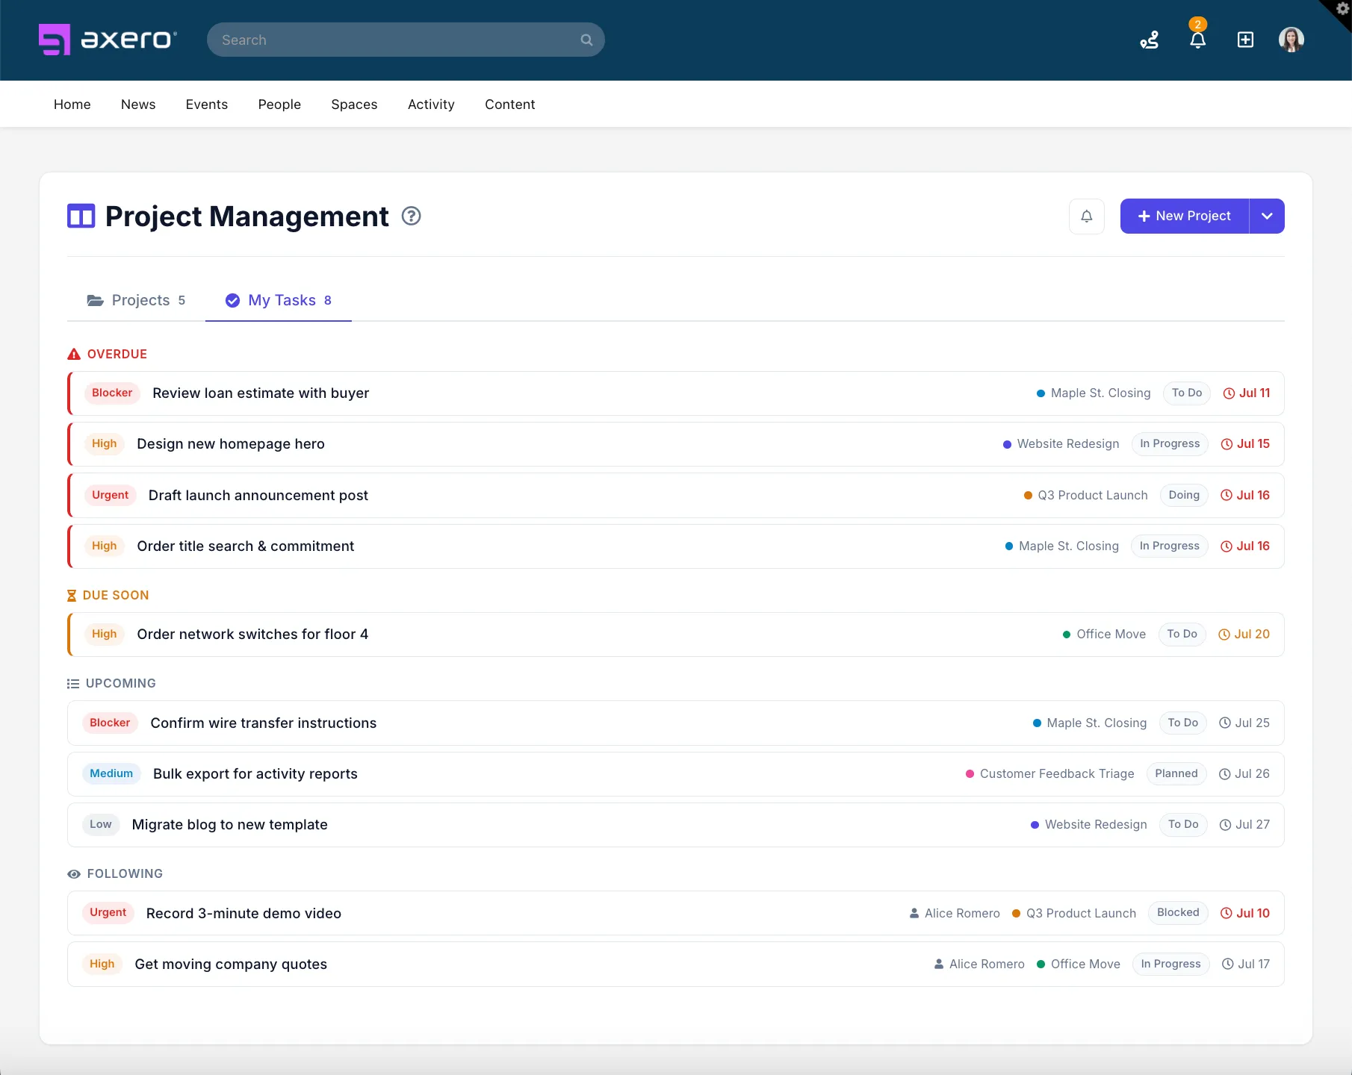Image resolution: width=1352 pixels, height=1075 pixels.
Task: Open the user profile avatar
Action: [x=1291, y=40]
